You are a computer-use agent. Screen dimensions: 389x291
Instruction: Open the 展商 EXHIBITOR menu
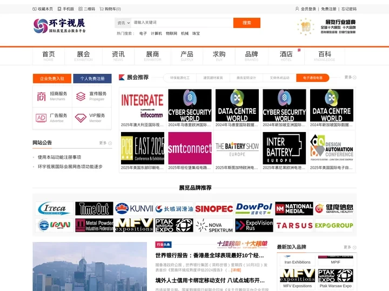[x=152, y=56]
